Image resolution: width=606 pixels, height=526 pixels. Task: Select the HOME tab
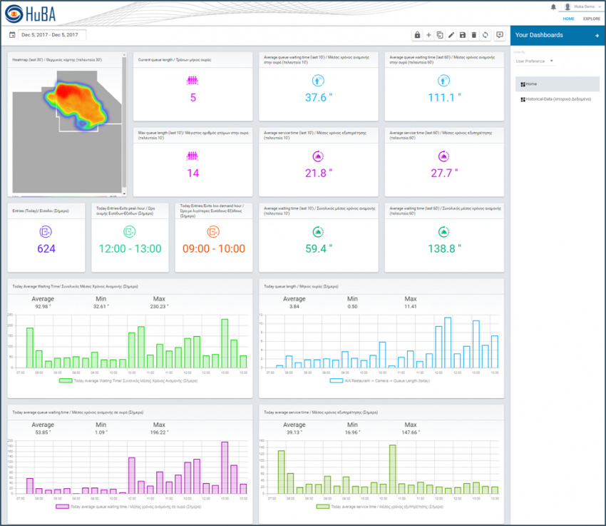pyautogui.click(x=568, y=19)
